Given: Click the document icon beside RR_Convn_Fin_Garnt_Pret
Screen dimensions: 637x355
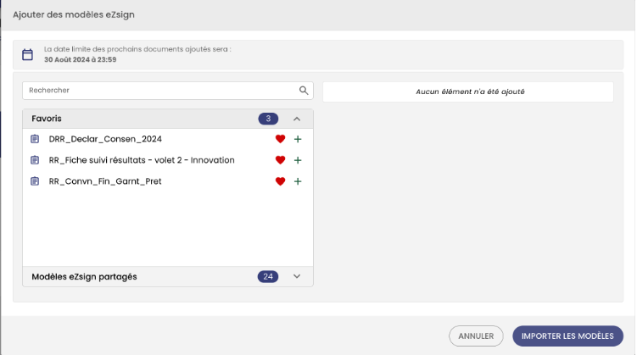Looking at the screenshot, I should [x=35, y=181].
